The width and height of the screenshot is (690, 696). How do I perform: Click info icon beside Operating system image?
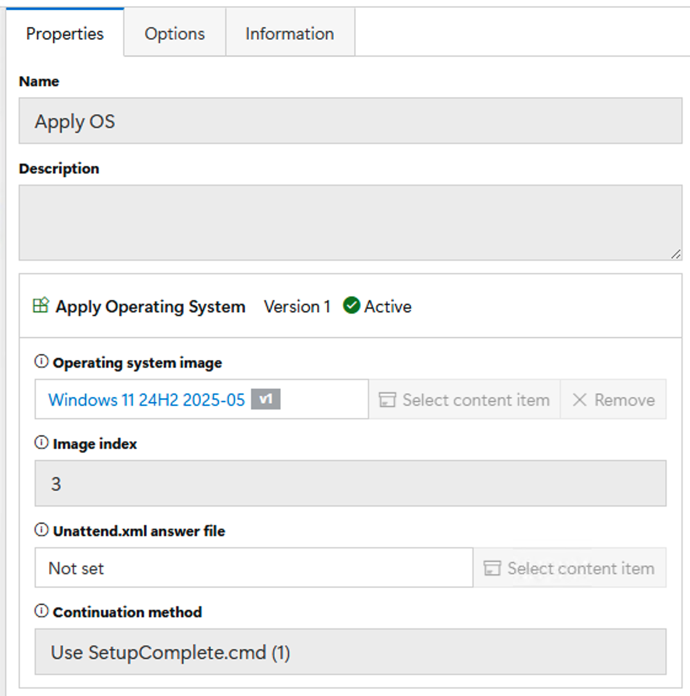click(x=41, y=362)
